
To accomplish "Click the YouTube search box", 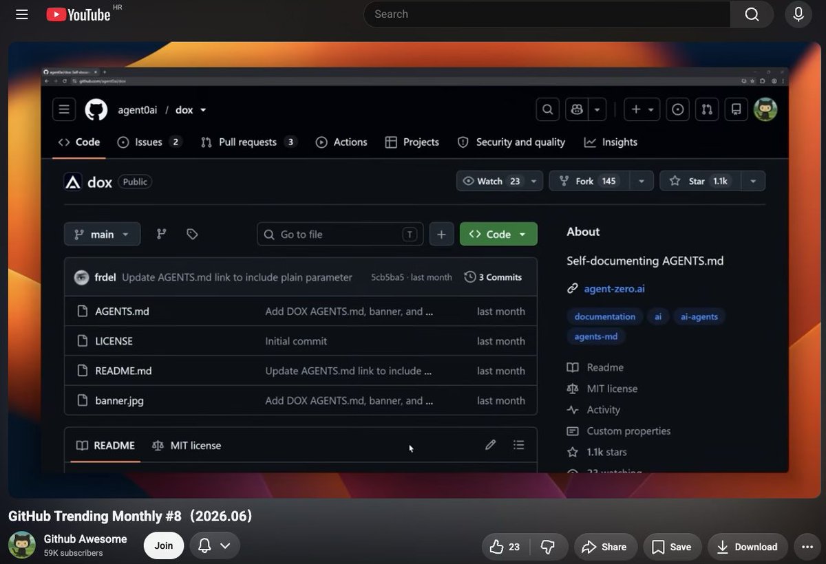I will pos(547,14).
